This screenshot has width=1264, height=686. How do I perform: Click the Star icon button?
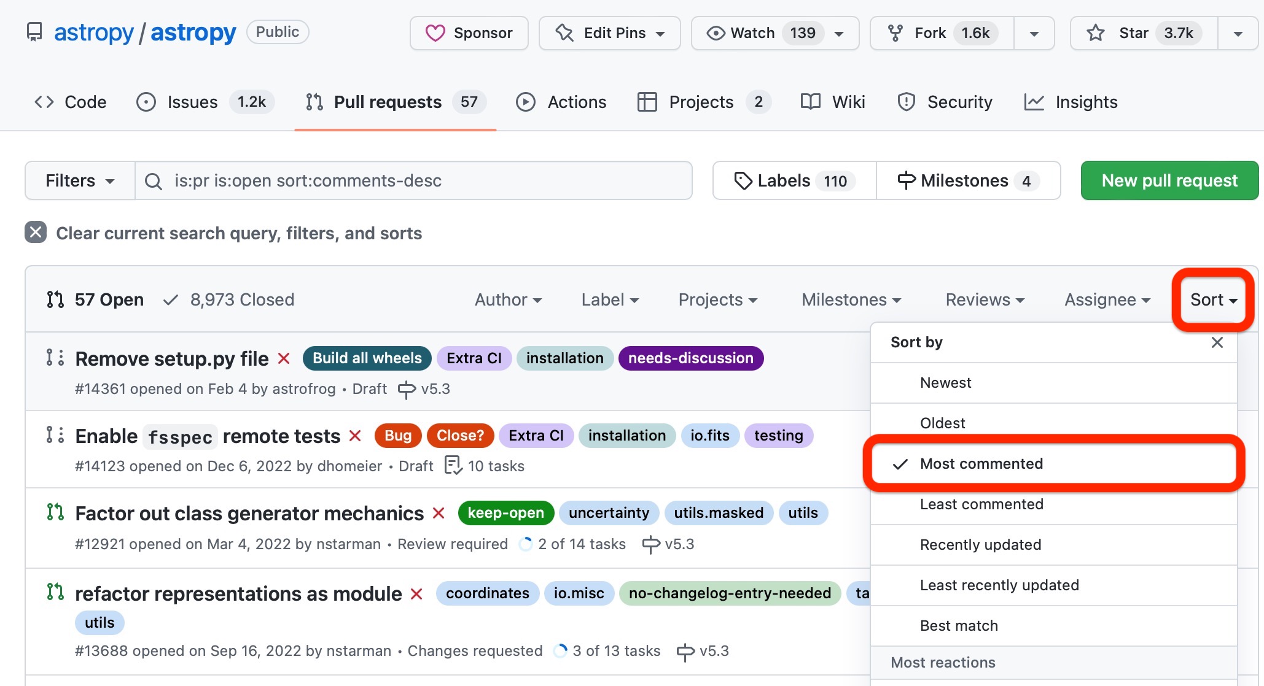(x=1096, y=33)
